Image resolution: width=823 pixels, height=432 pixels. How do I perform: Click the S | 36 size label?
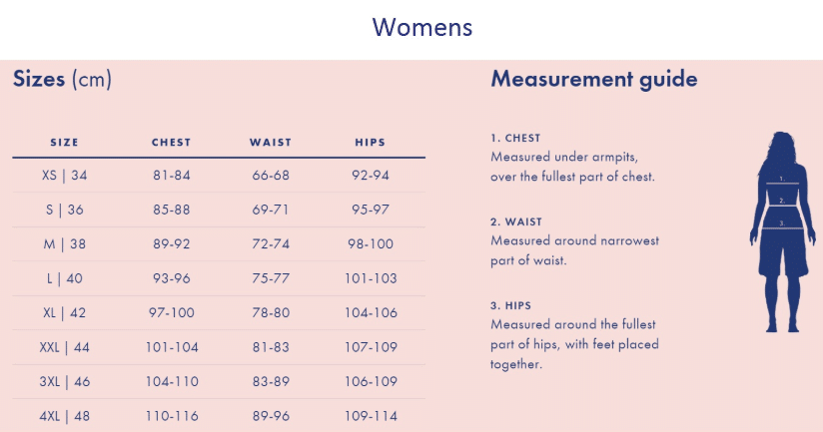[65, 210]
